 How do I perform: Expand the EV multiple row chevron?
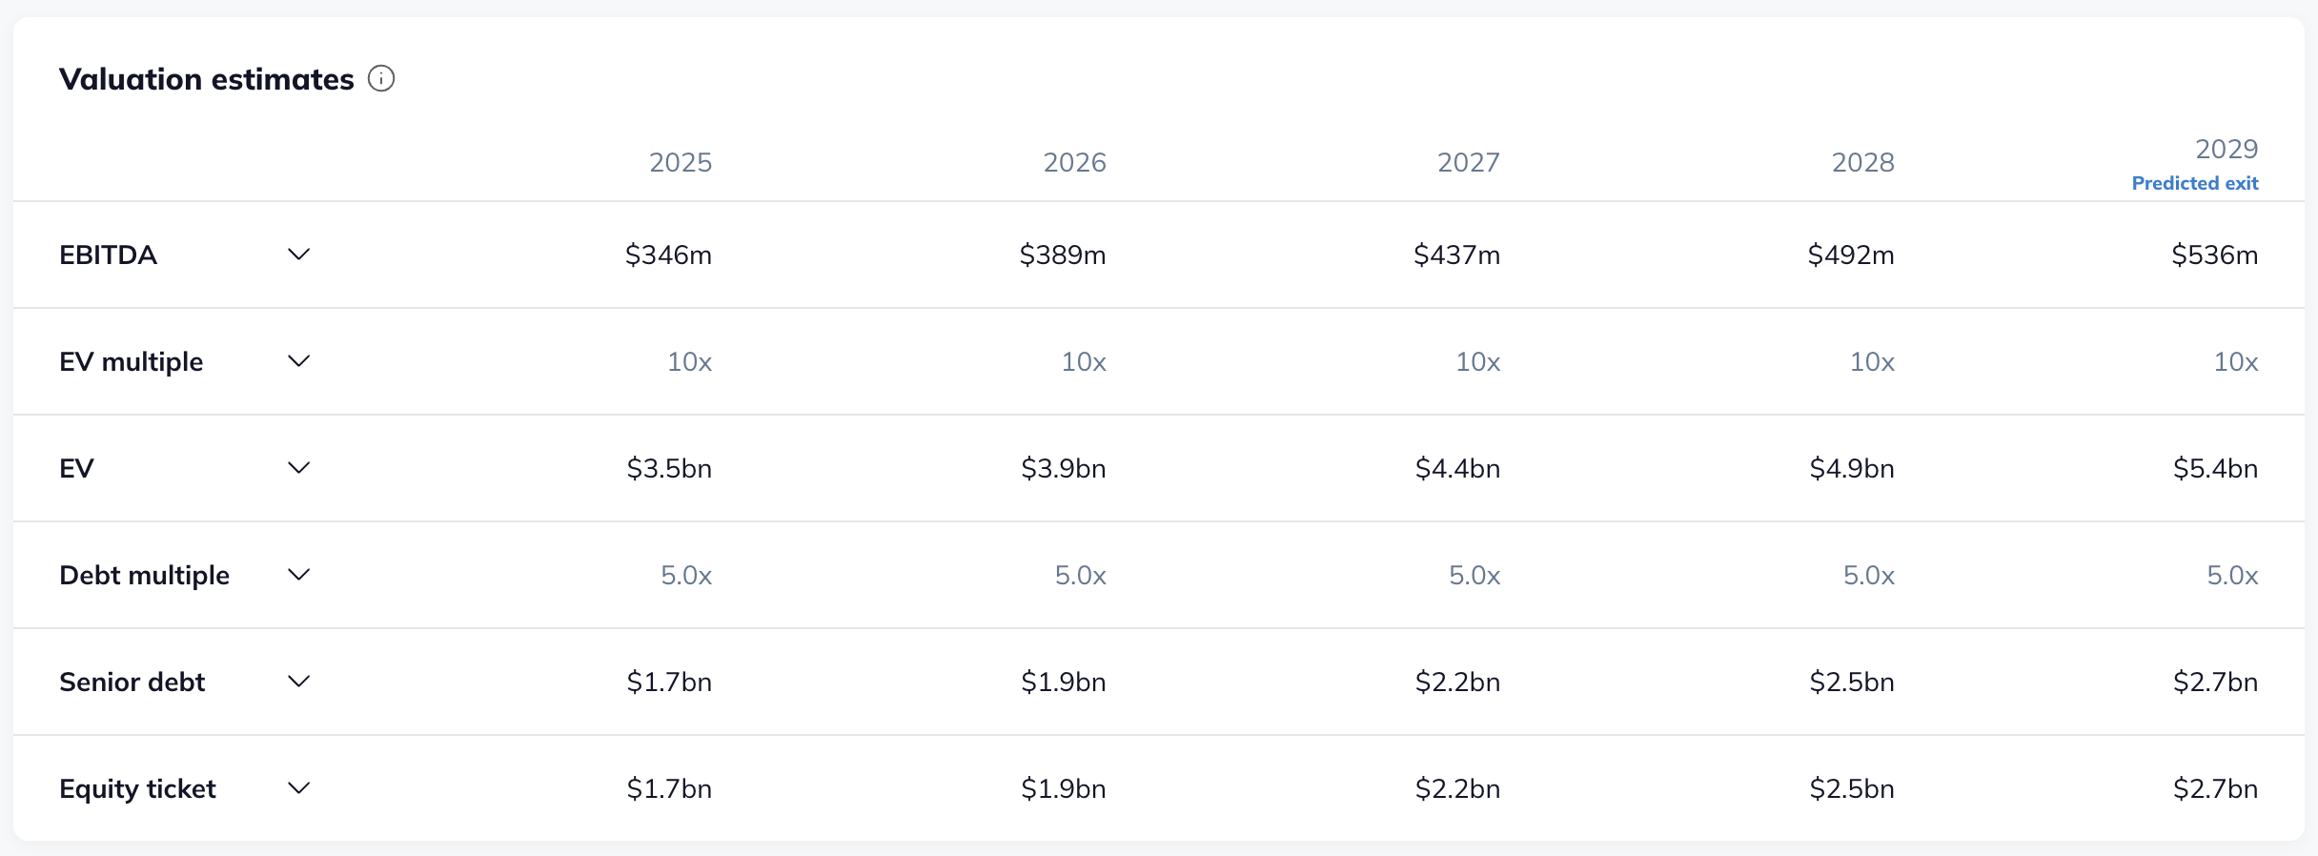pos(299,361)
